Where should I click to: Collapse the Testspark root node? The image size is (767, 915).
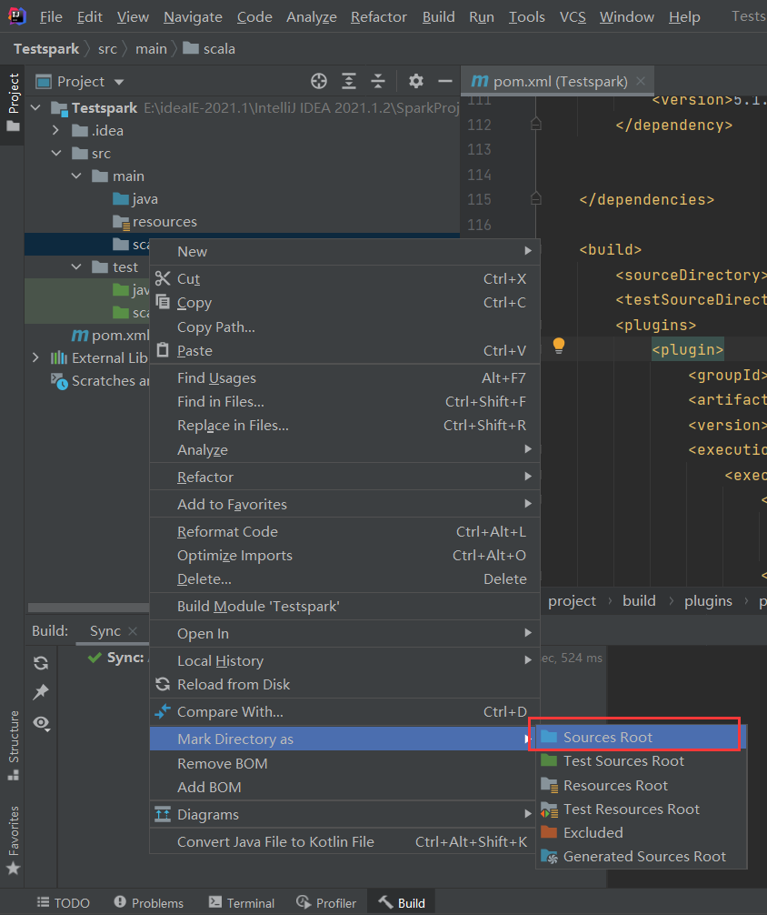coord(36,108)
